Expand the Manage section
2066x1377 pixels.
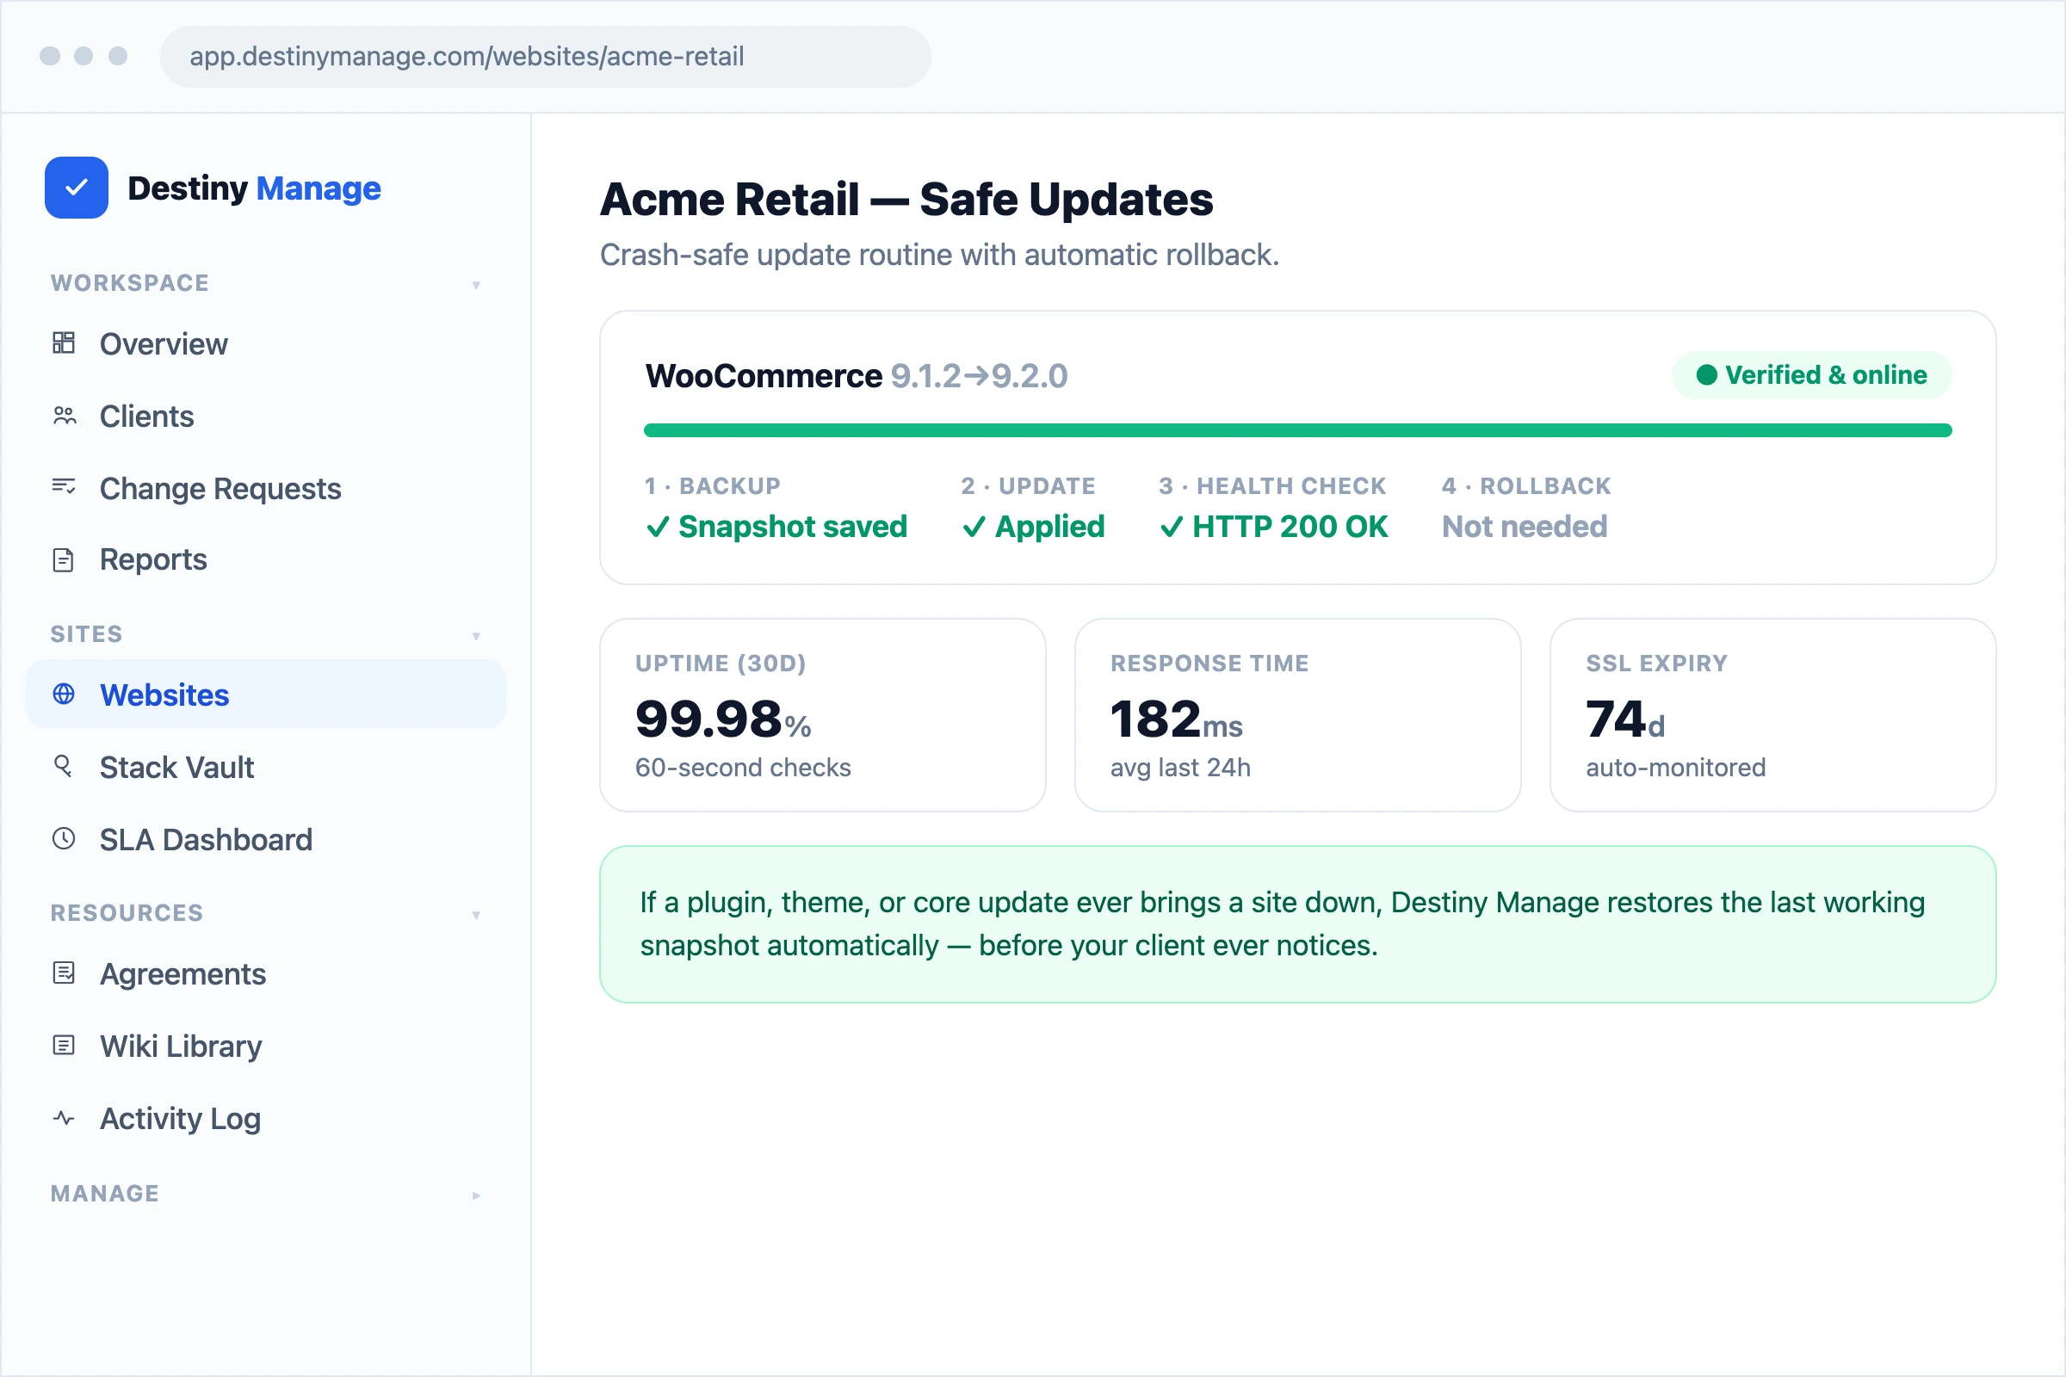[x=476, y=1195]
